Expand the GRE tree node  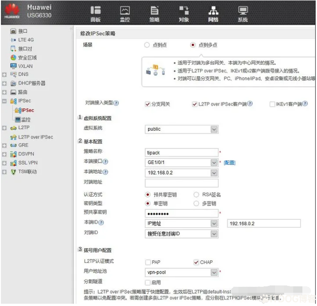pyautogui.click(x=4, y=146)
